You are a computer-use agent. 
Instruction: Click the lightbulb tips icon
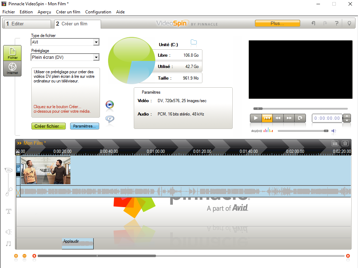[x=349, y=24]
